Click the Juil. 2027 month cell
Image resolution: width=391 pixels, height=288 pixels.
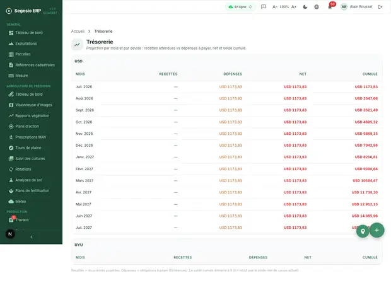pyautogui.click(x=84, y=228)
